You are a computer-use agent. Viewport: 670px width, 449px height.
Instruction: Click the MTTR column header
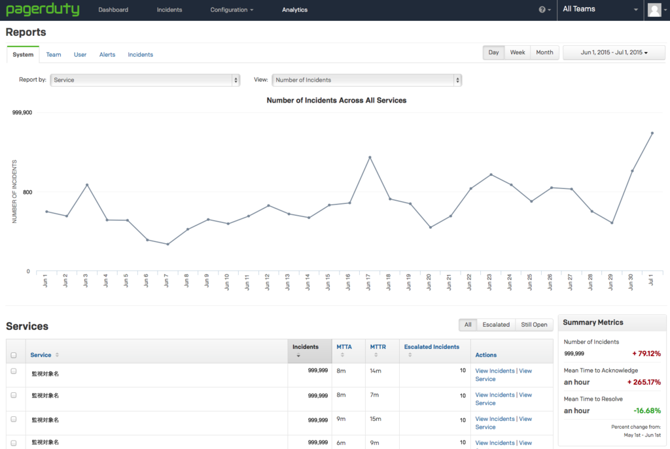point(378,347)
